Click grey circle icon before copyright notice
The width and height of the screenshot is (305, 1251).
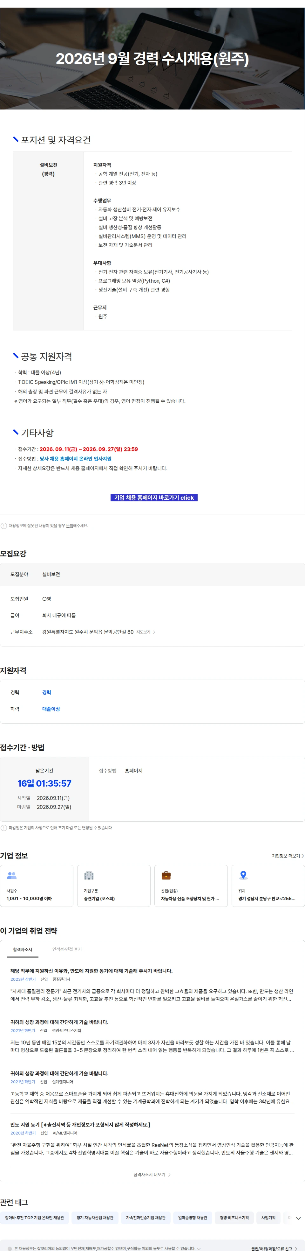click(10, 1248)
